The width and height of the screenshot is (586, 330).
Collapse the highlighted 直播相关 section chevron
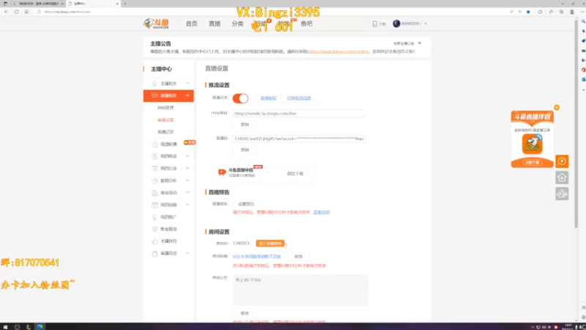click(x=188, y=95)
